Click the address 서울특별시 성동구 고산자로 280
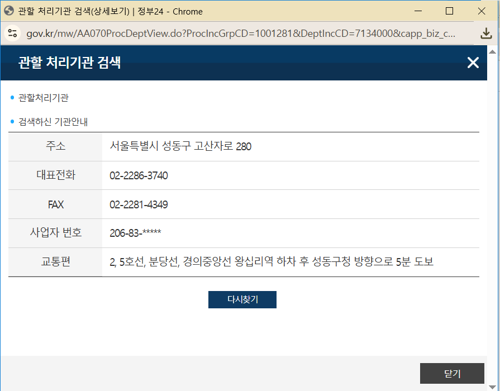This screenshot has width=500, height=391. (180, 146)
